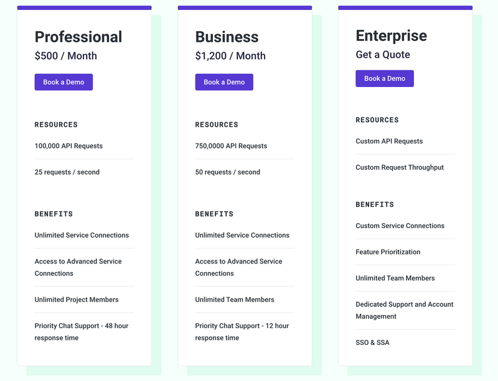Click 100,000 API Requests item
Viewport: 498px width, 381px height.
click(x=68, y=146)
